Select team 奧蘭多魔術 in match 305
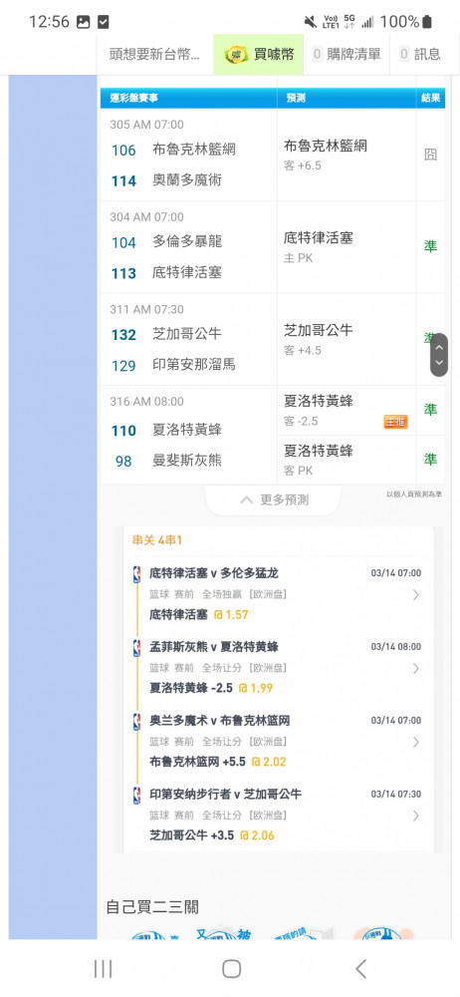The height and width of the screenshot is (997, 460). coord(187,180)
